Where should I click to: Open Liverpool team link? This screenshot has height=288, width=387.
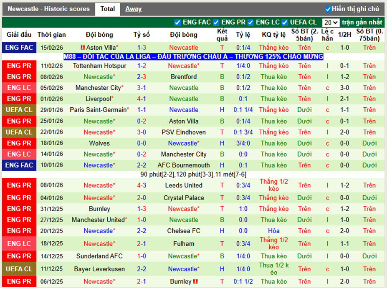point(98,99)
